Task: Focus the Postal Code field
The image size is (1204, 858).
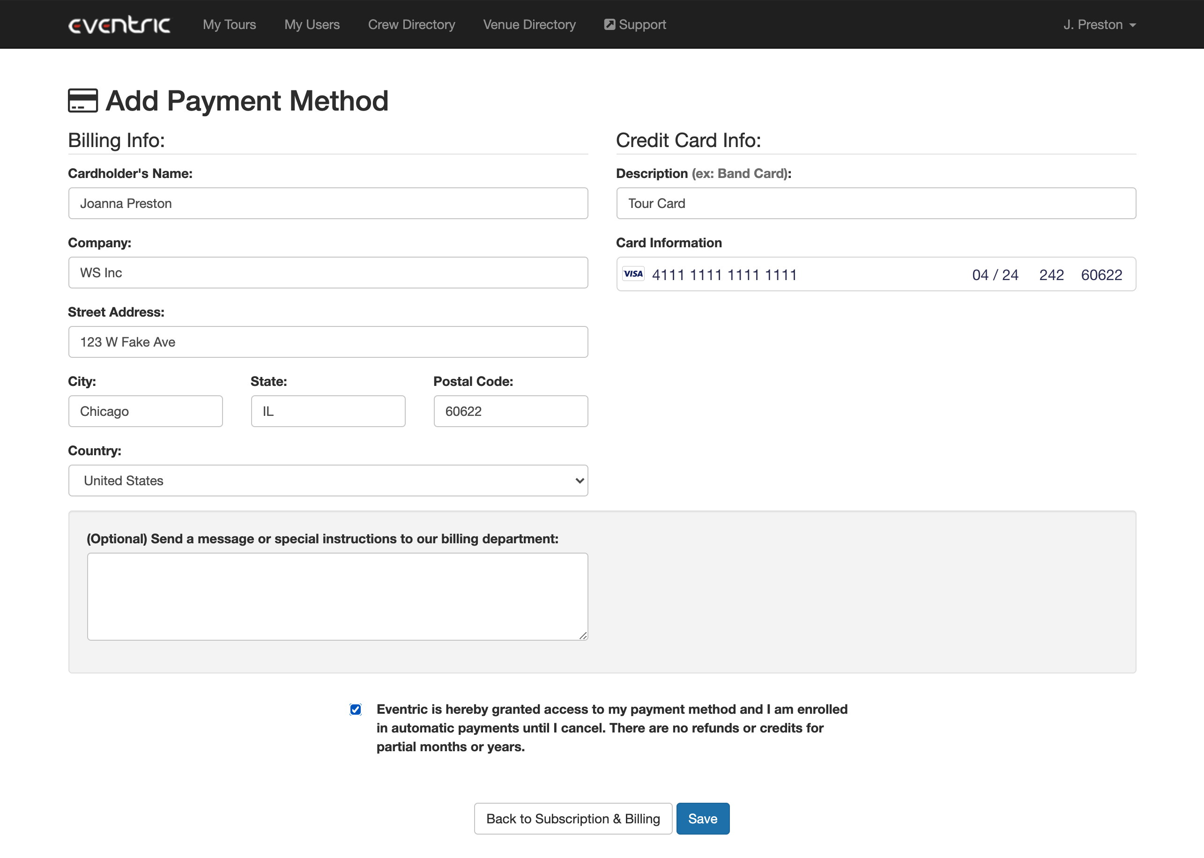Action: 511,411
